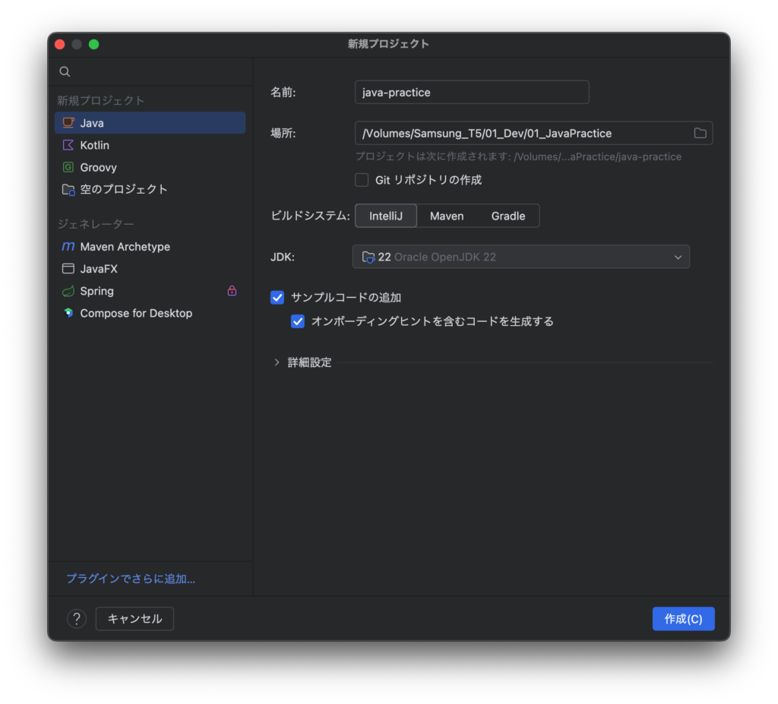This screenshot has height=704, width=778.
Task: Click the 作成(C) button
Action: click(682, 618)
